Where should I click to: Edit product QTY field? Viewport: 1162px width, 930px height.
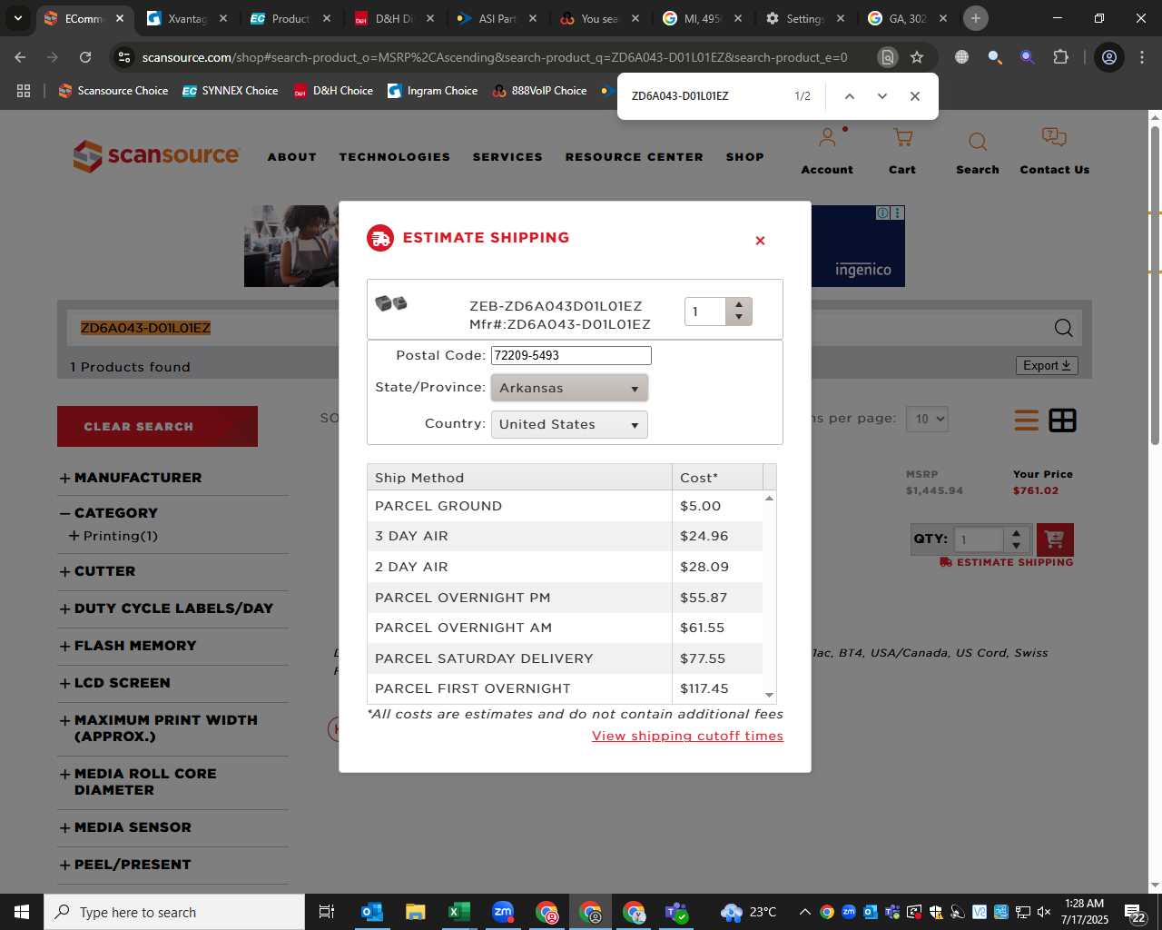click(980, 539)
